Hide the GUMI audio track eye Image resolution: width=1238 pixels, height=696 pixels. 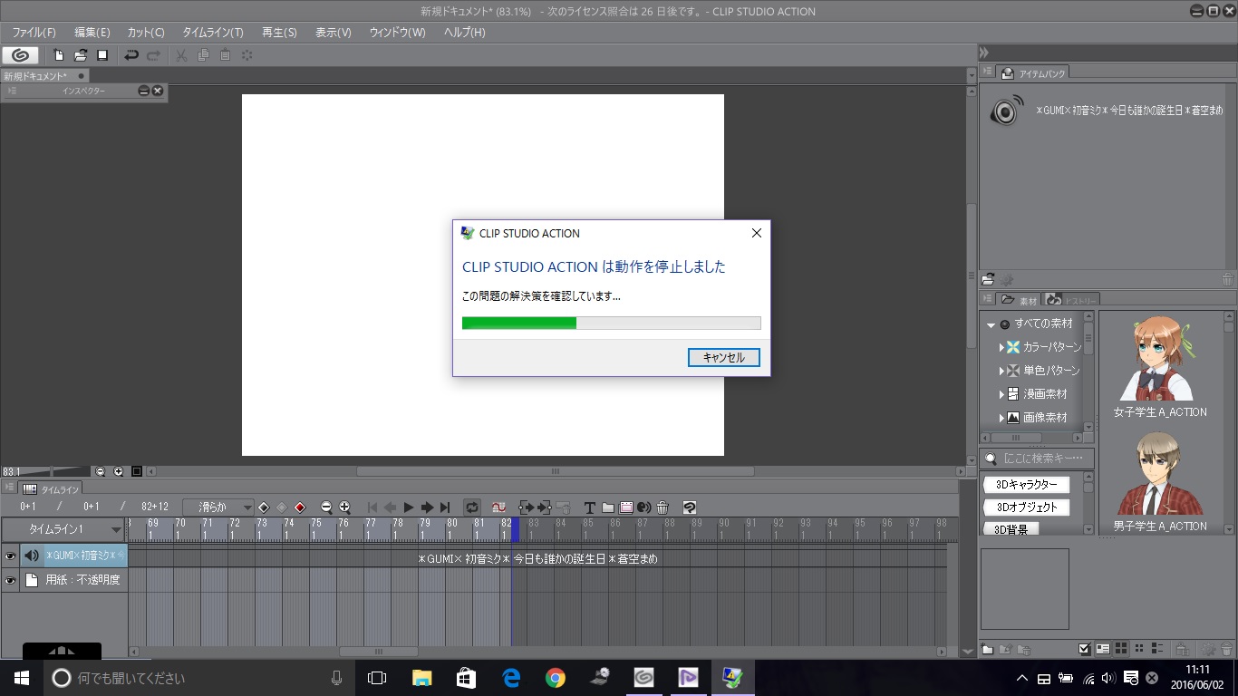tap(11, 556)
